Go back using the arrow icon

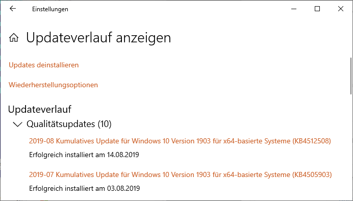[x=13, y=9]
